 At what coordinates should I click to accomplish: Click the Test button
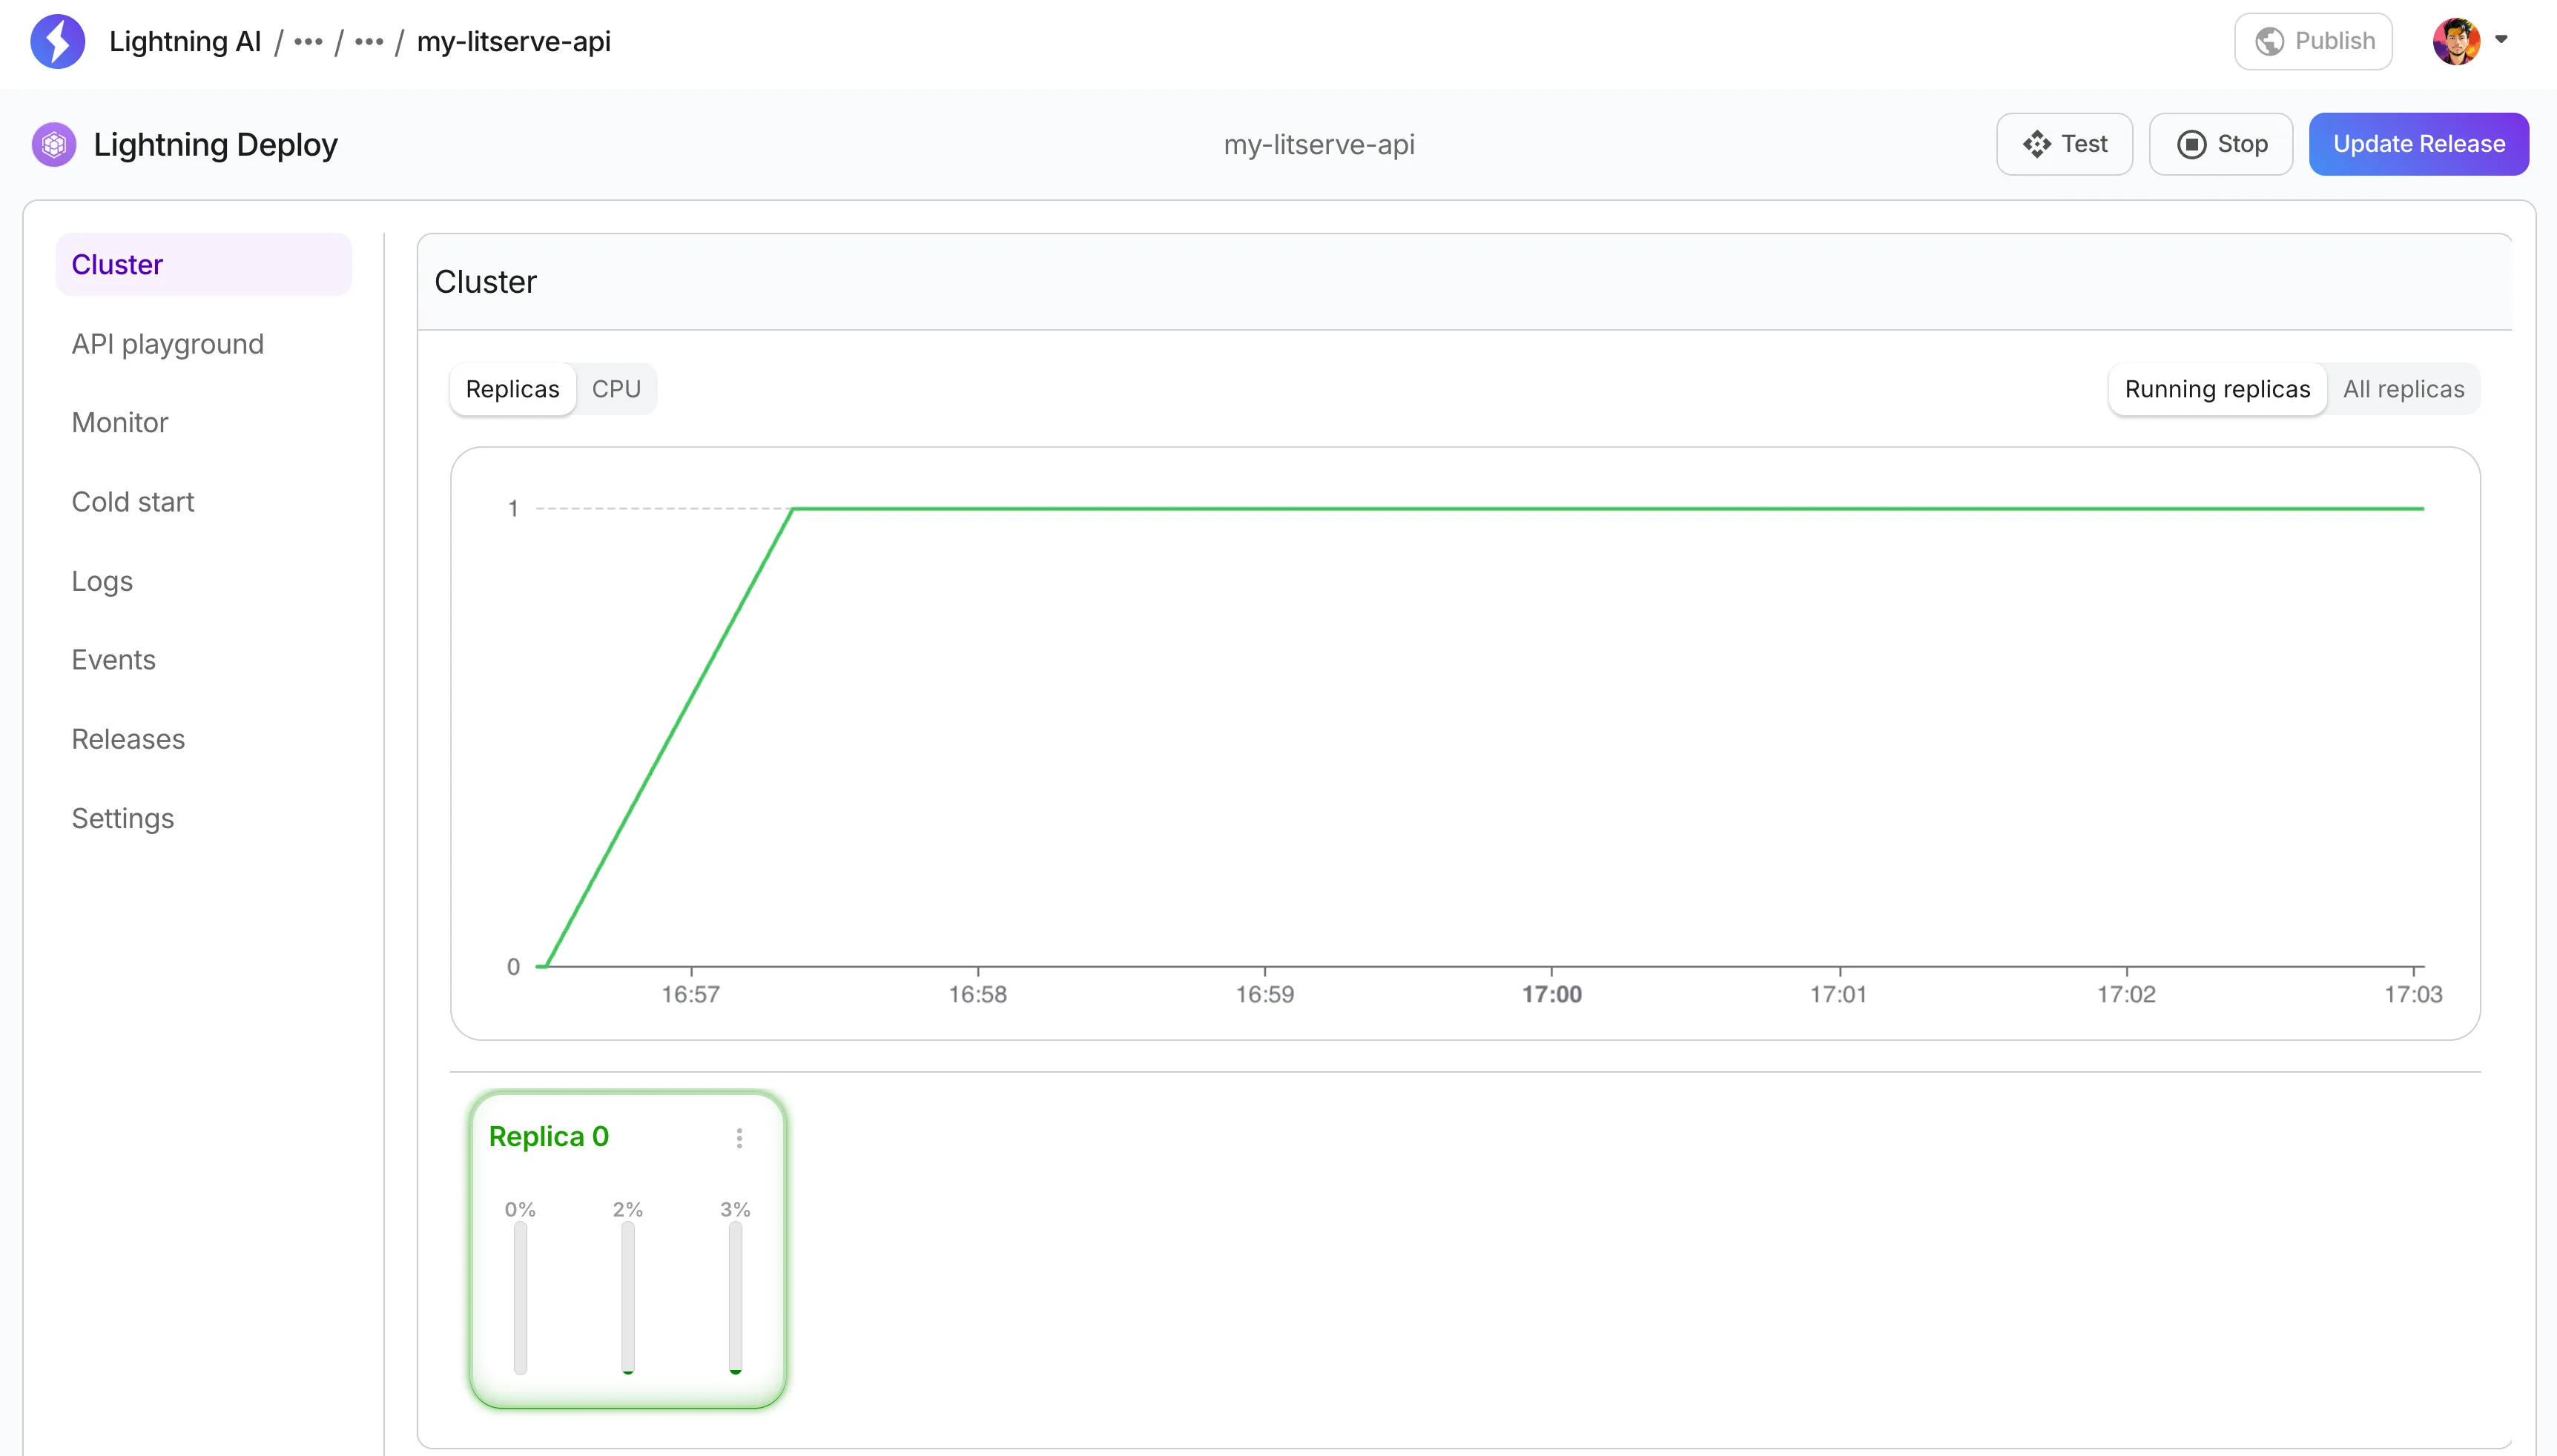(2064, 144)
